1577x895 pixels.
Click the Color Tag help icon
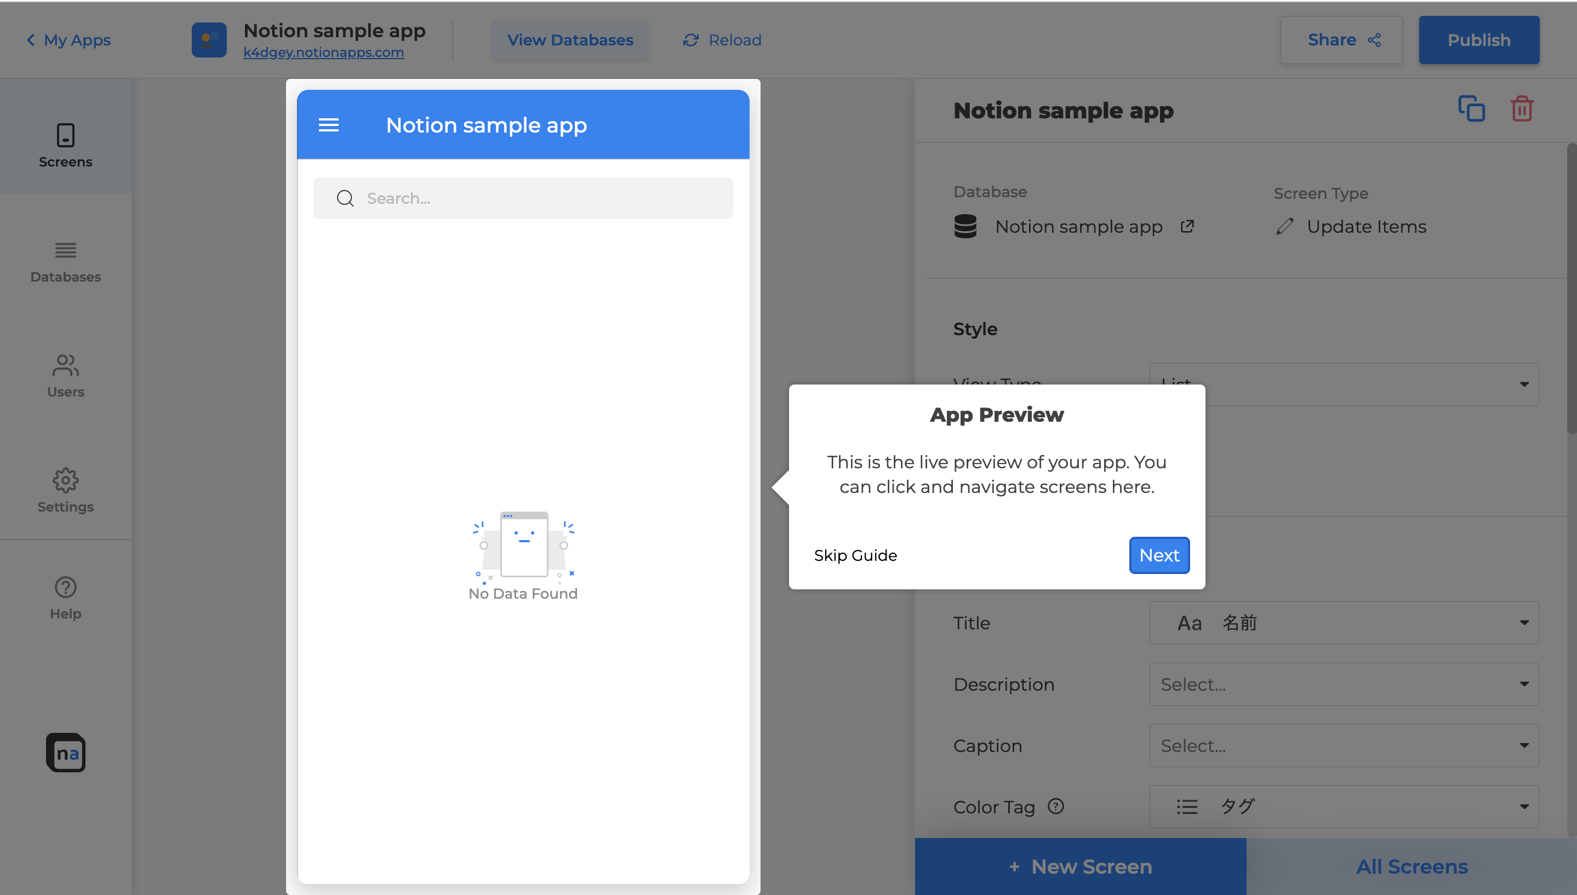click(1056, 806)
